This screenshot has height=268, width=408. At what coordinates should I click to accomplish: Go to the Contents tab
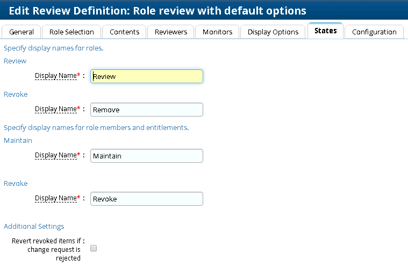[125, 32]
